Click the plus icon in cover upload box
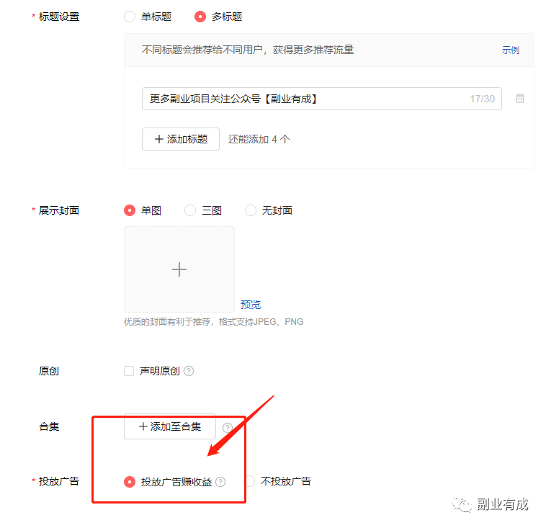 tap(179, 269)
